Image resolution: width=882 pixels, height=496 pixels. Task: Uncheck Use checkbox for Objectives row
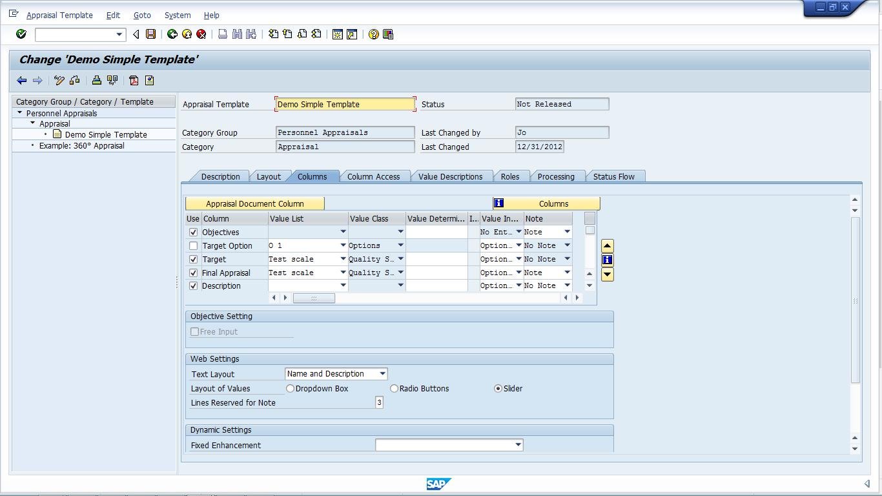click(193, 232)
